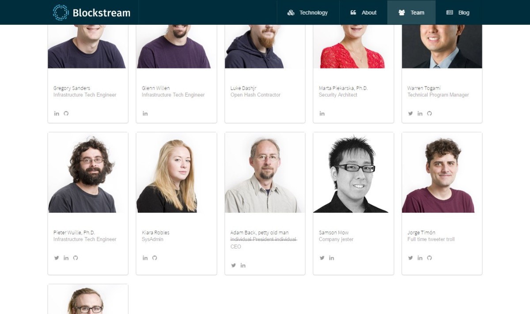Click Glenn Willen's photo

point(176,46)
